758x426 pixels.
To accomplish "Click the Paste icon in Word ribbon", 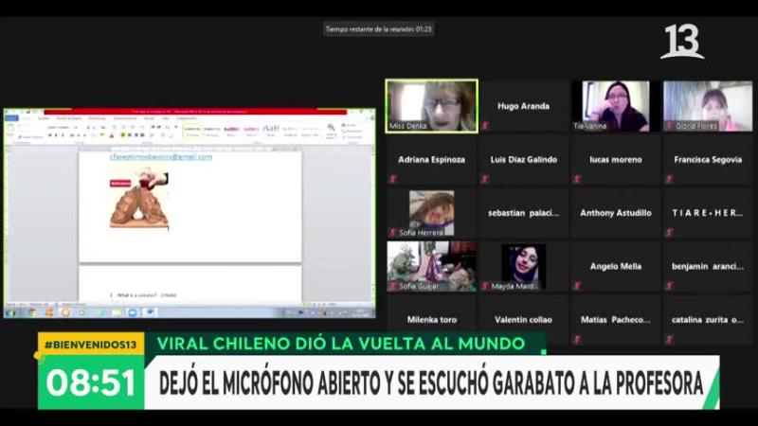I will pos(10,130).
